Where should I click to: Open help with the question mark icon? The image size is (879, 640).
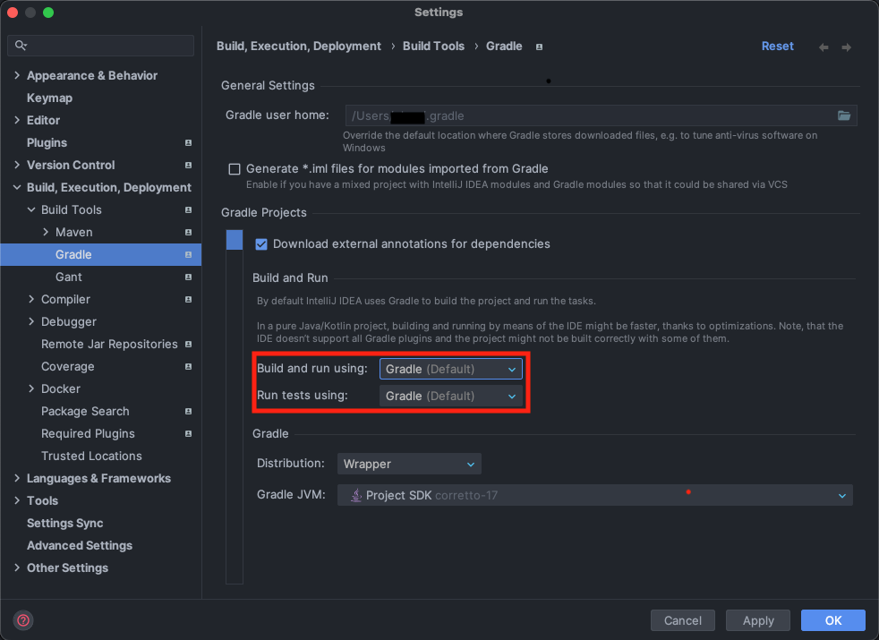[x=23, y=620]
